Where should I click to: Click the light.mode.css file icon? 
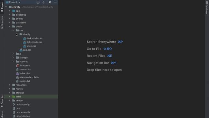tap(24, 42)
